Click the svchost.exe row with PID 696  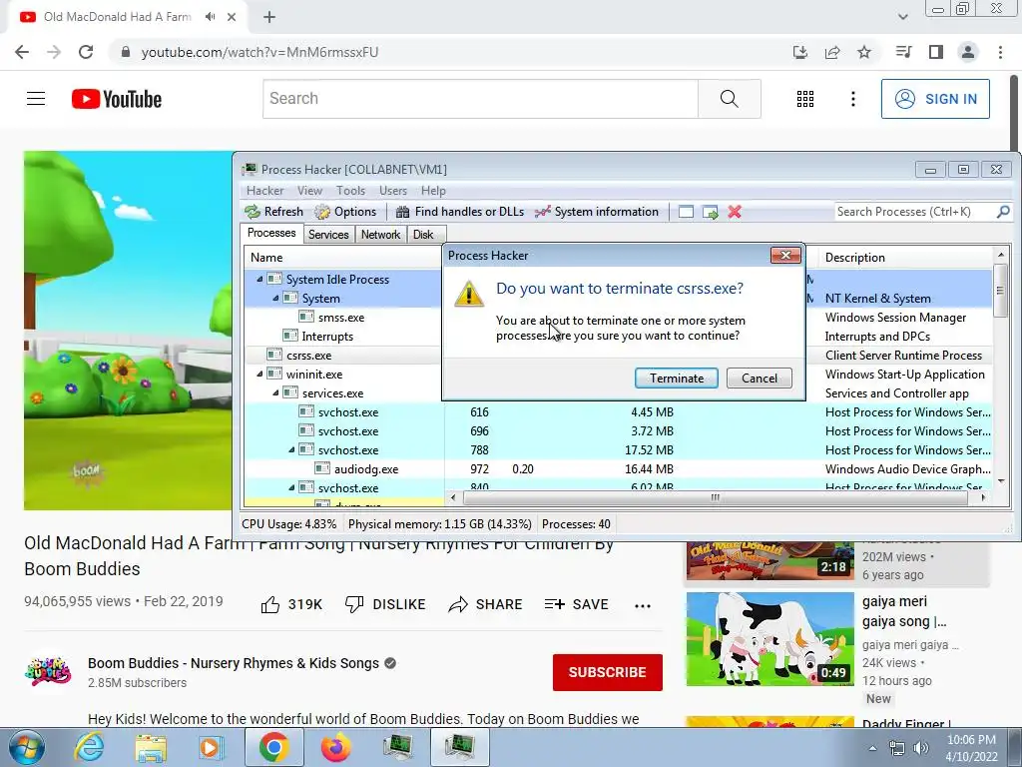(618, 431)
